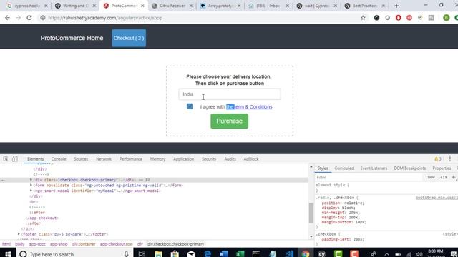The height and width of the screenshot is (257, 458).
Task: Click the Cortana microphone icon
Action: point(126,254)
